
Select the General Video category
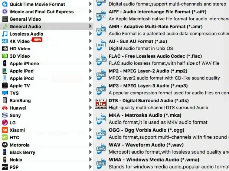click(25, 19)
